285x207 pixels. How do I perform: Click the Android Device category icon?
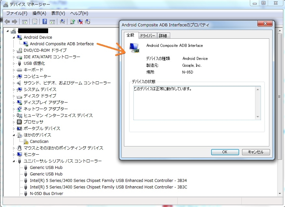click(x=19, y=37)
